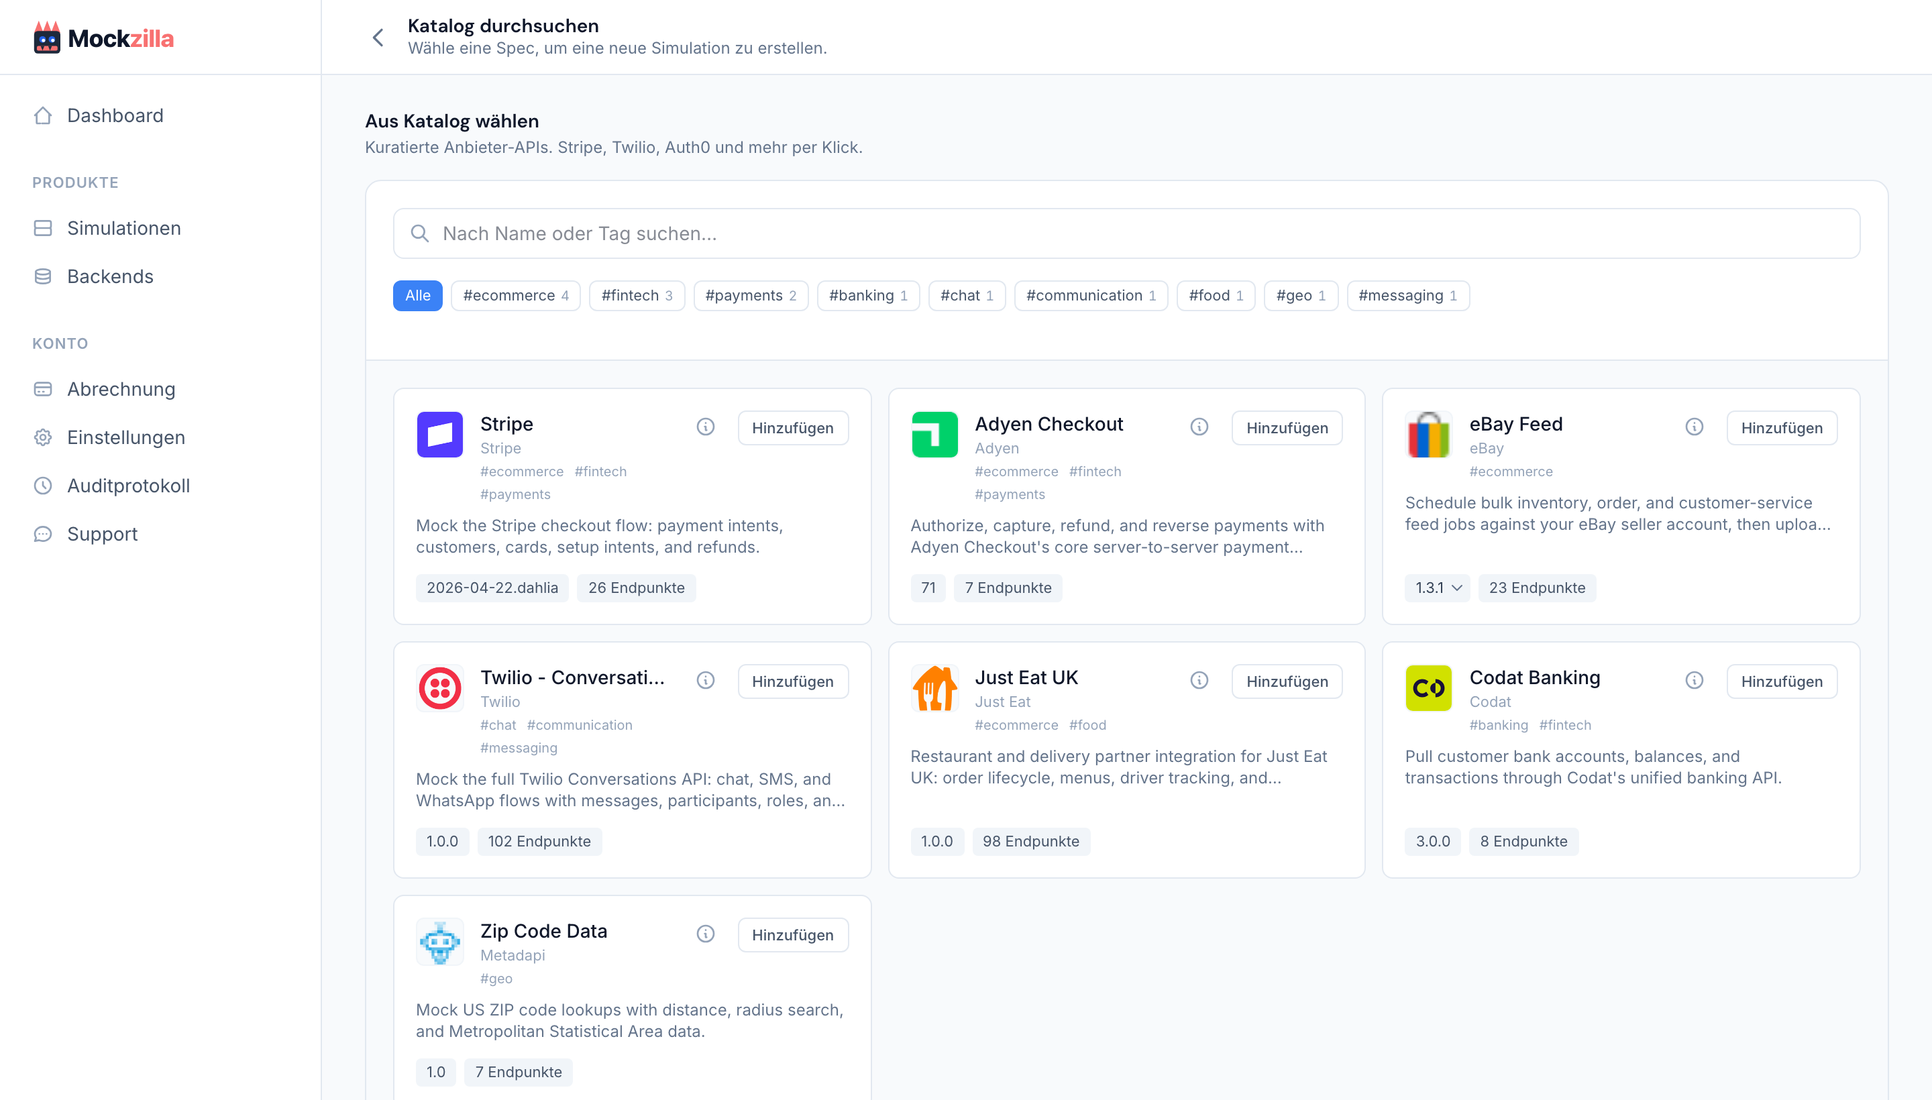
Task: Filter by #chat tag
Action: 967,295
